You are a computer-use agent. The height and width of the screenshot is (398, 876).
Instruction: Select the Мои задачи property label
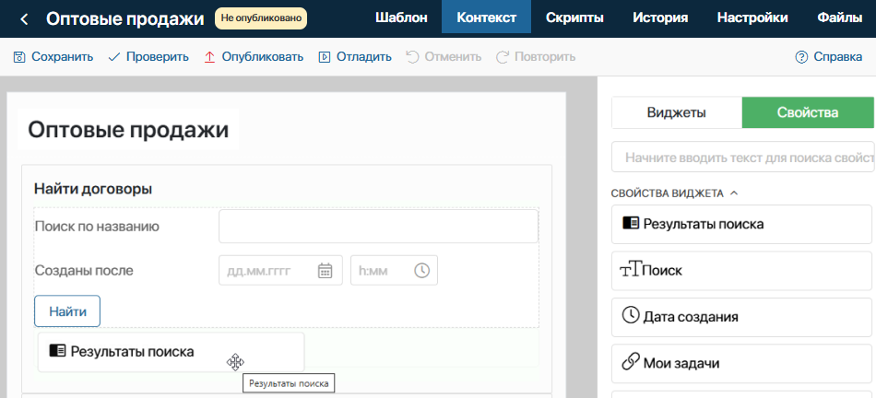coord(681,363)
